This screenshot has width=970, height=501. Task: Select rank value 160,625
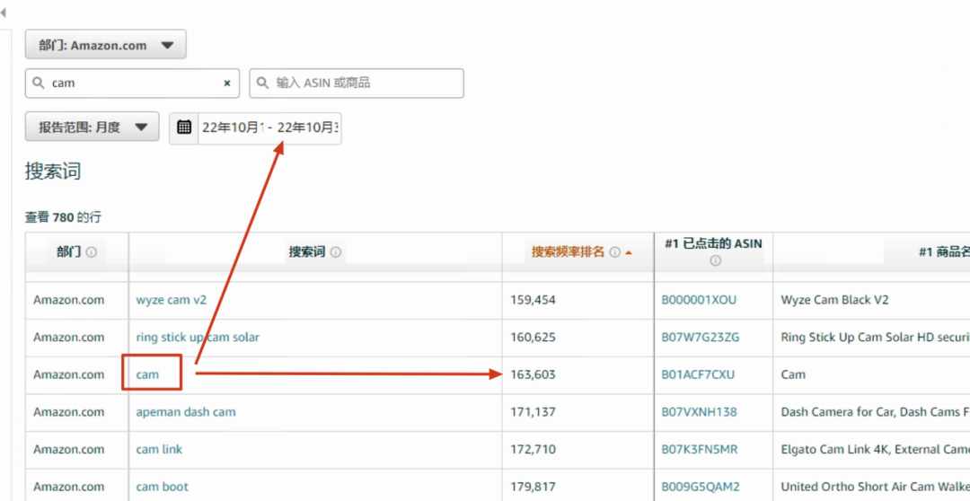(533, 337)
